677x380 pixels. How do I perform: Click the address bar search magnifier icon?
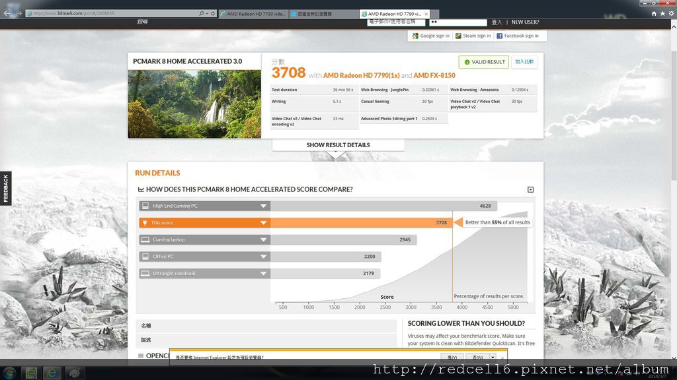201,14
